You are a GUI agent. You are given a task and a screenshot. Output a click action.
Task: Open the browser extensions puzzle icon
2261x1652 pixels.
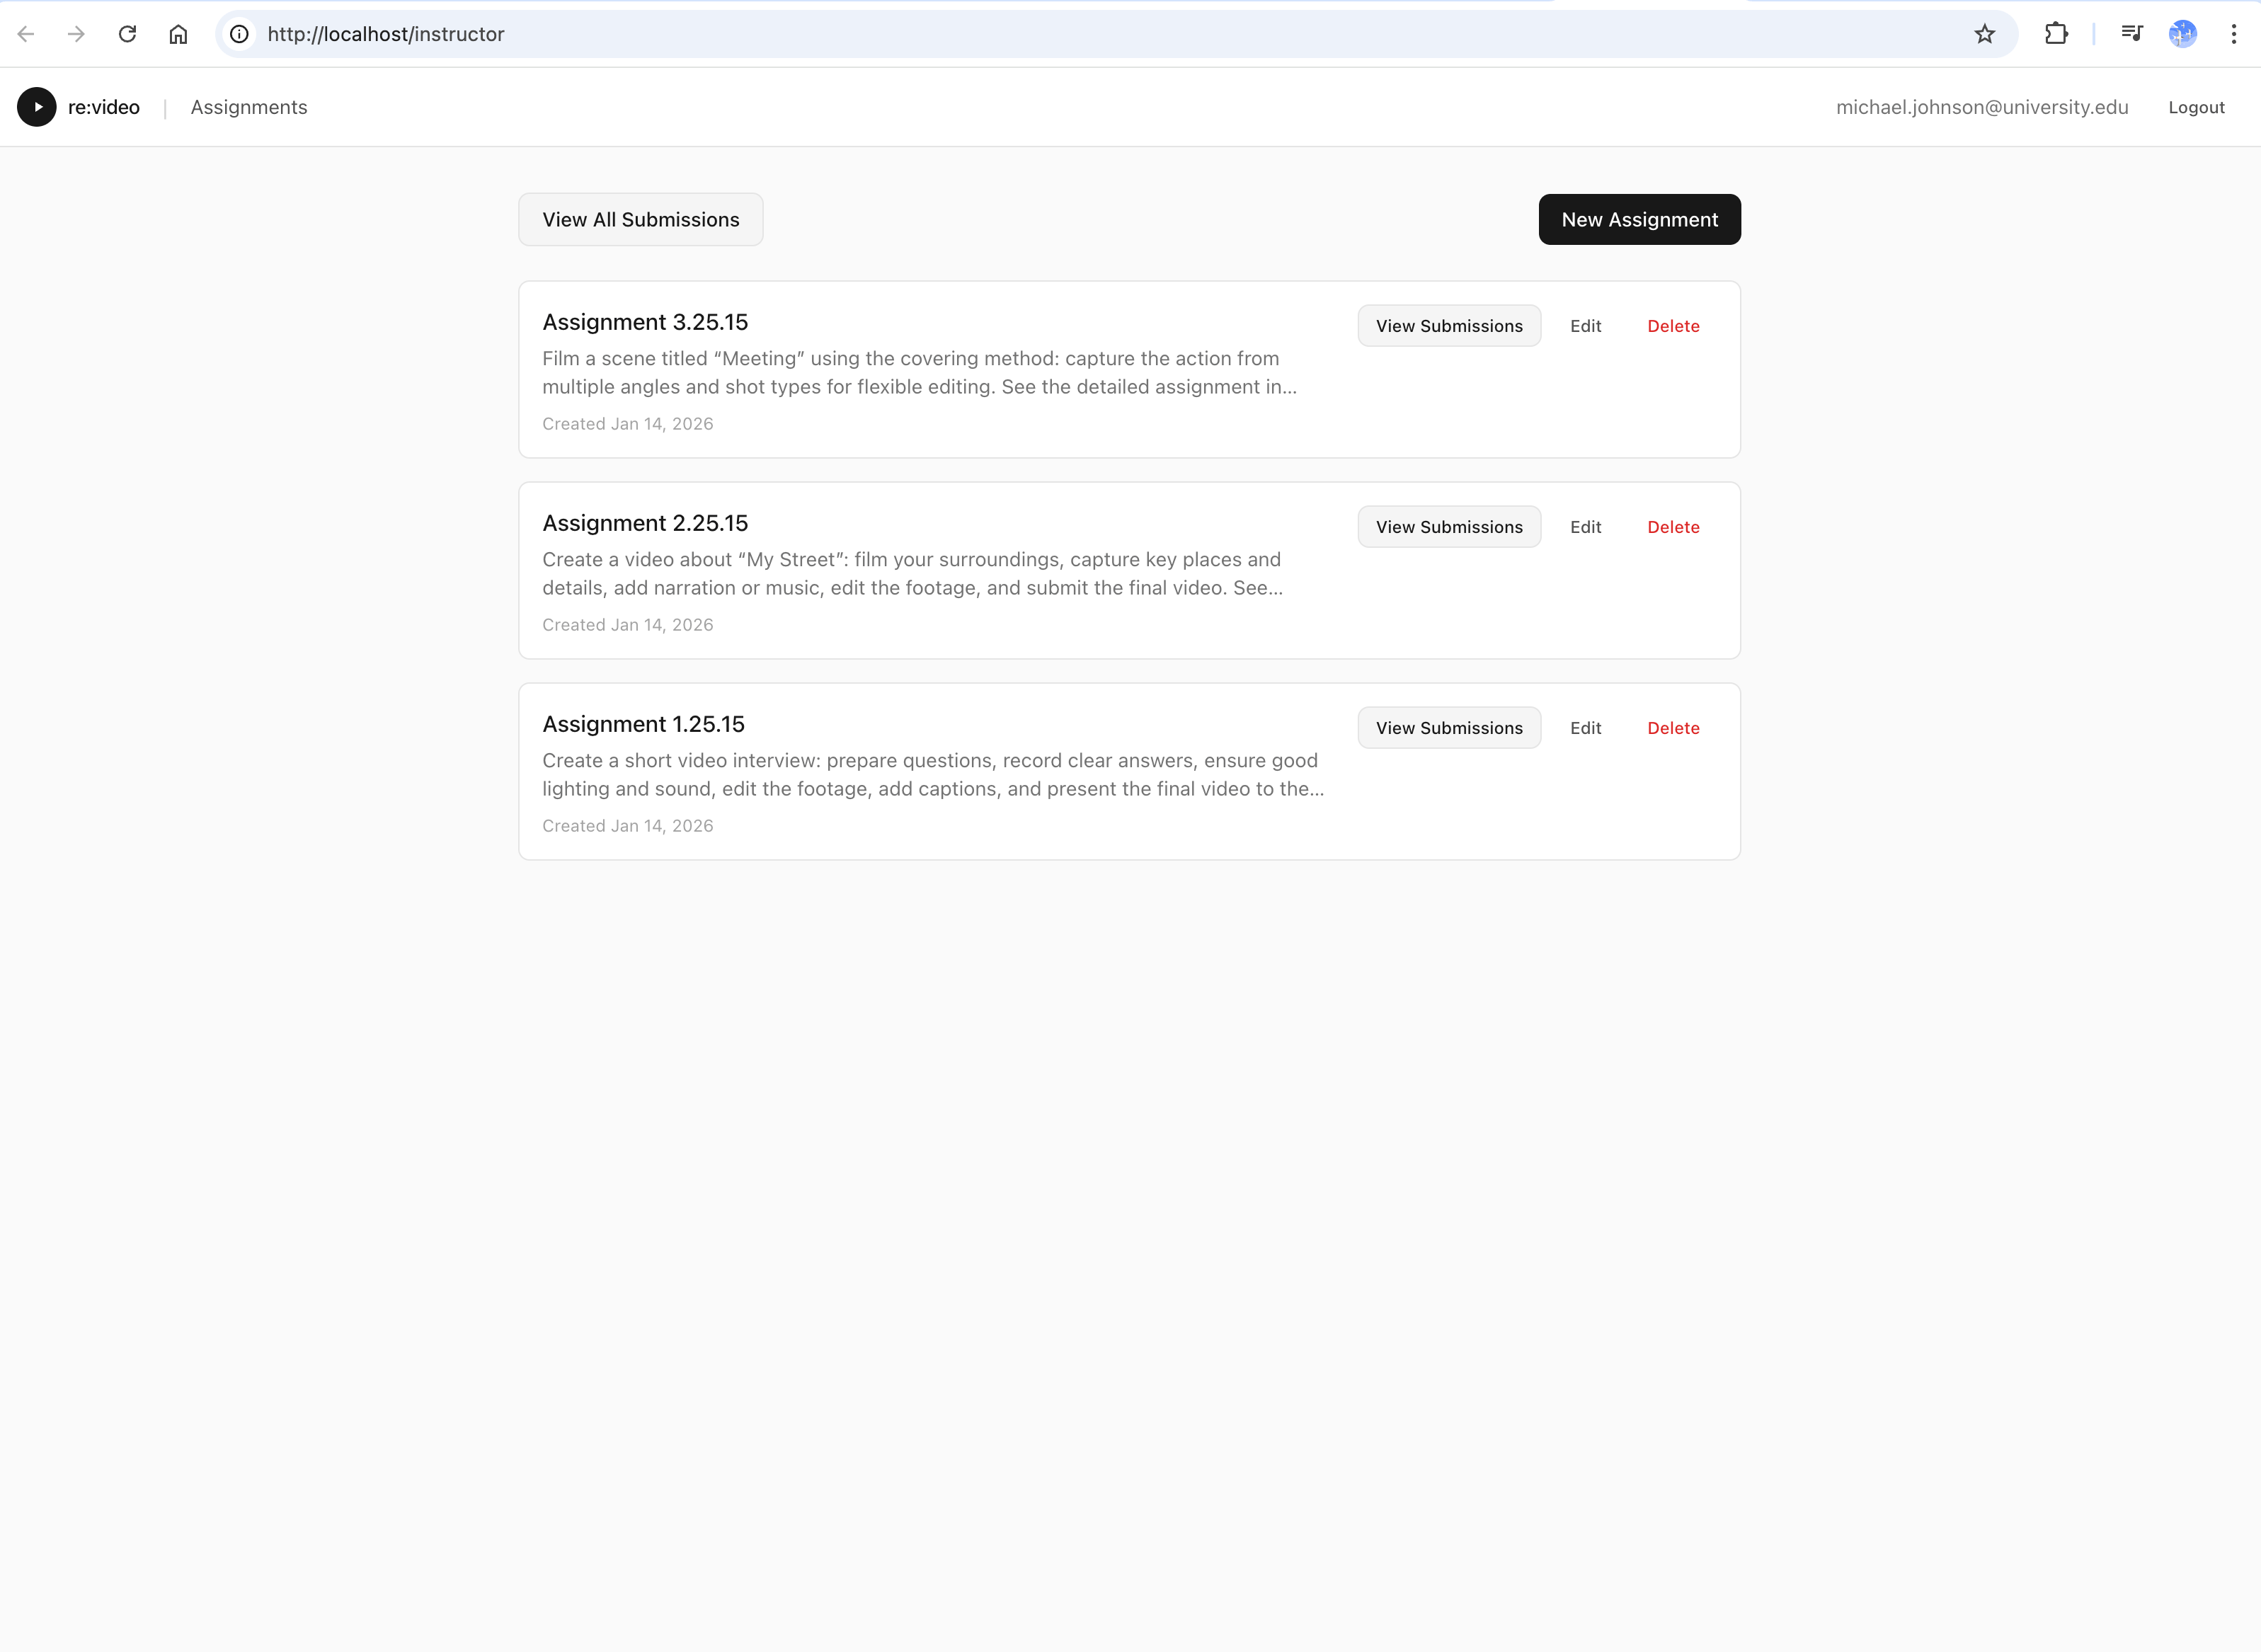click(x=2057, y=33)
